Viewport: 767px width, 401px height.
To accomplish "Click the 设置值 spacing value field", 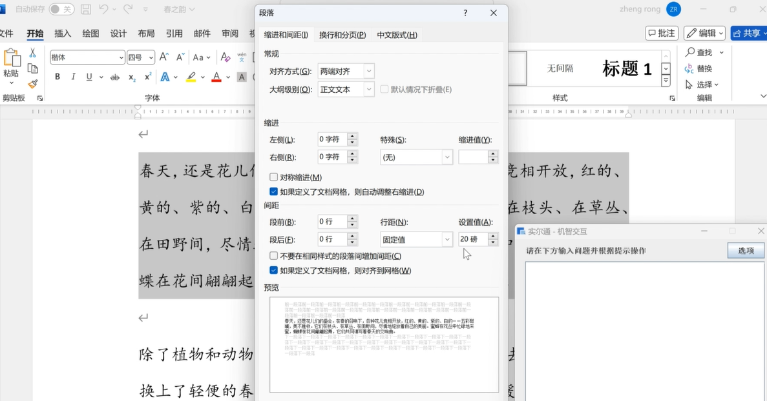I will [472, 239].
